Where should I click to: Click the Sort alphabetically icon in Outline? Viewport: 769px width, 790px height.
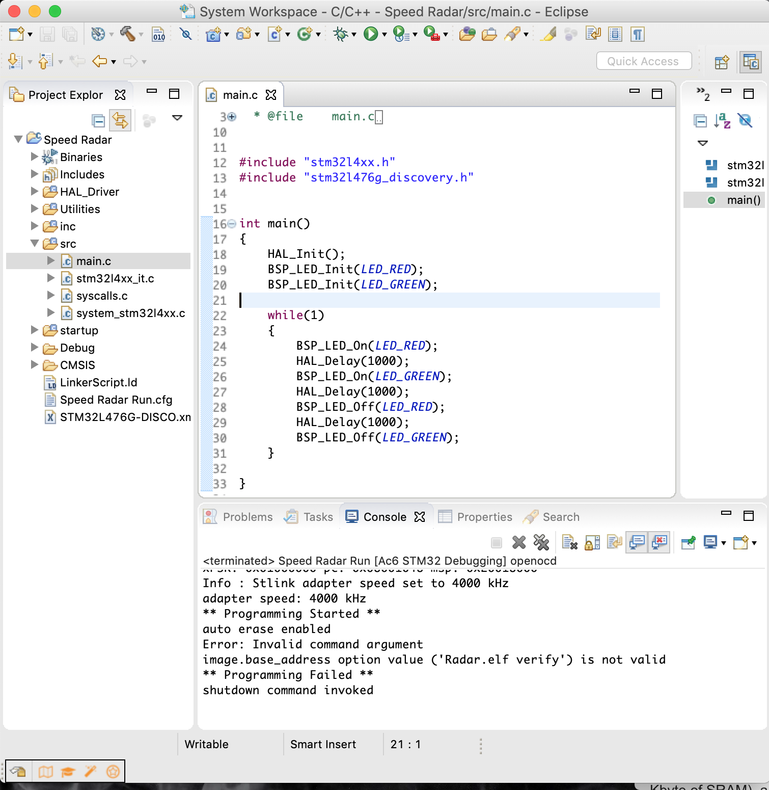(722, 121)
